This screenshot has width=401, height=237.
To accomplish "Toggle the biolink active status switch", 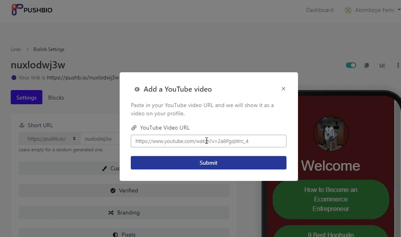I will tap(351, 65).
